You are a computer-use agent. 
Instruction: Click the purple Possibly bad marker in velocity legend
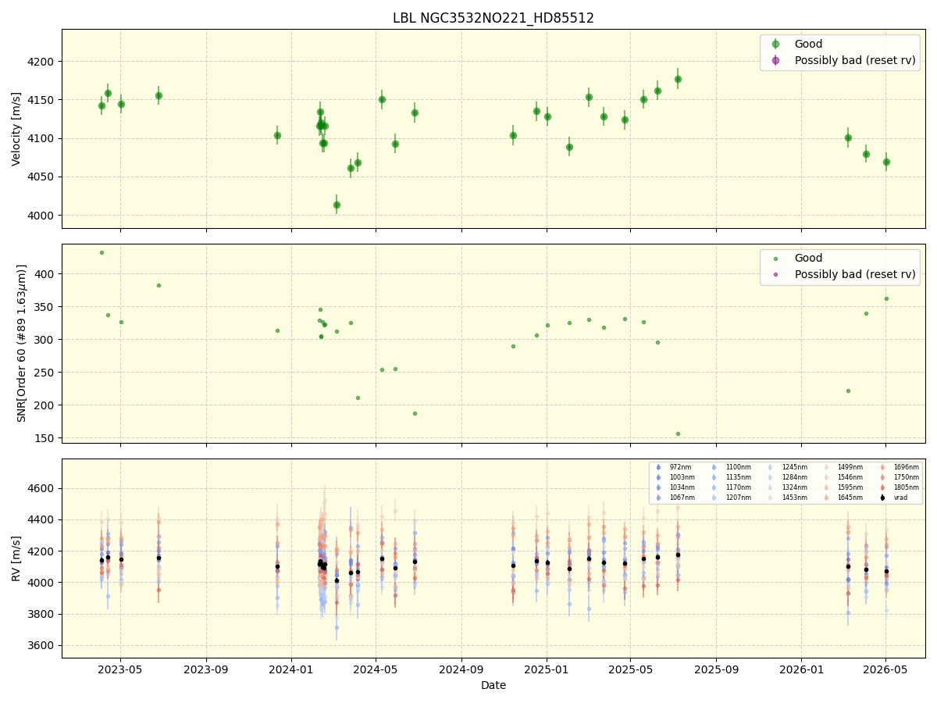[x=775, y=60]
